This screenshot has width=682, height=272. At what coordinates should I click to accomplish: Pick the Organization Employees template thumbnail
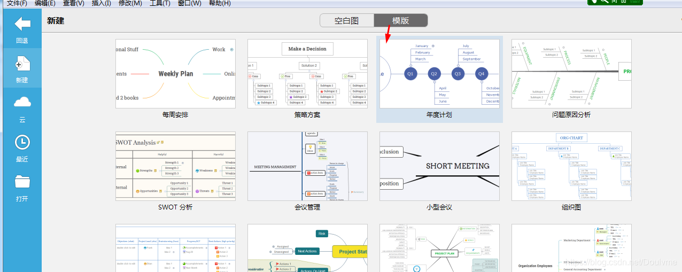coord(571,248)
